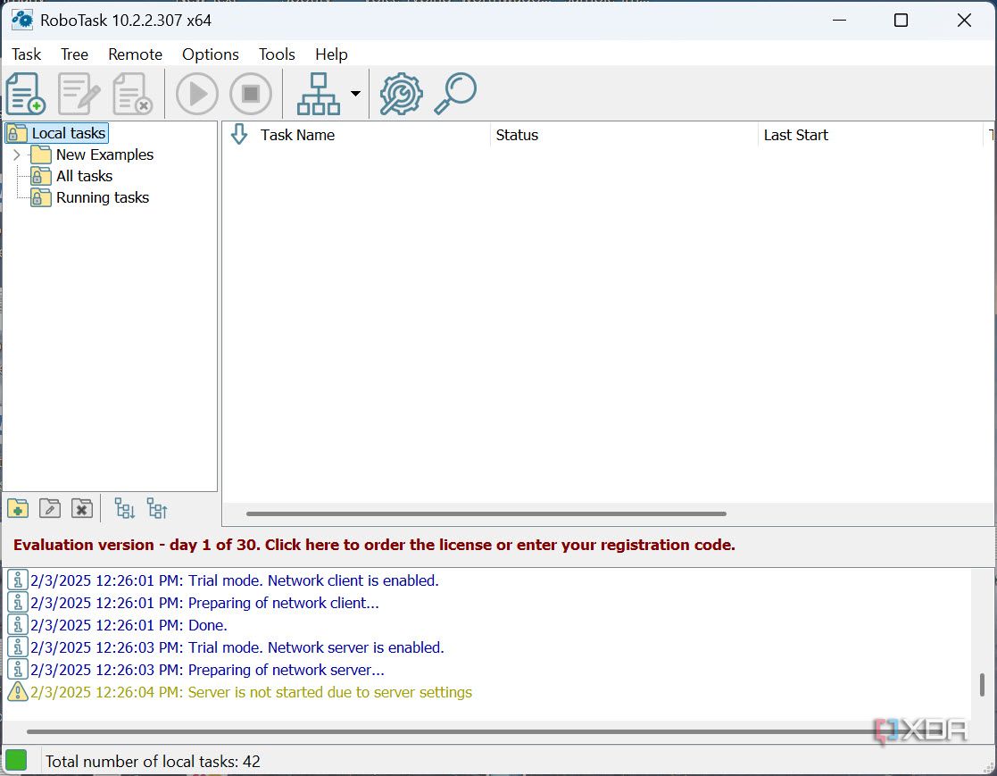
Task: Click the evaluation version license link
Action: pyautogui.click(x=374, y=545)
